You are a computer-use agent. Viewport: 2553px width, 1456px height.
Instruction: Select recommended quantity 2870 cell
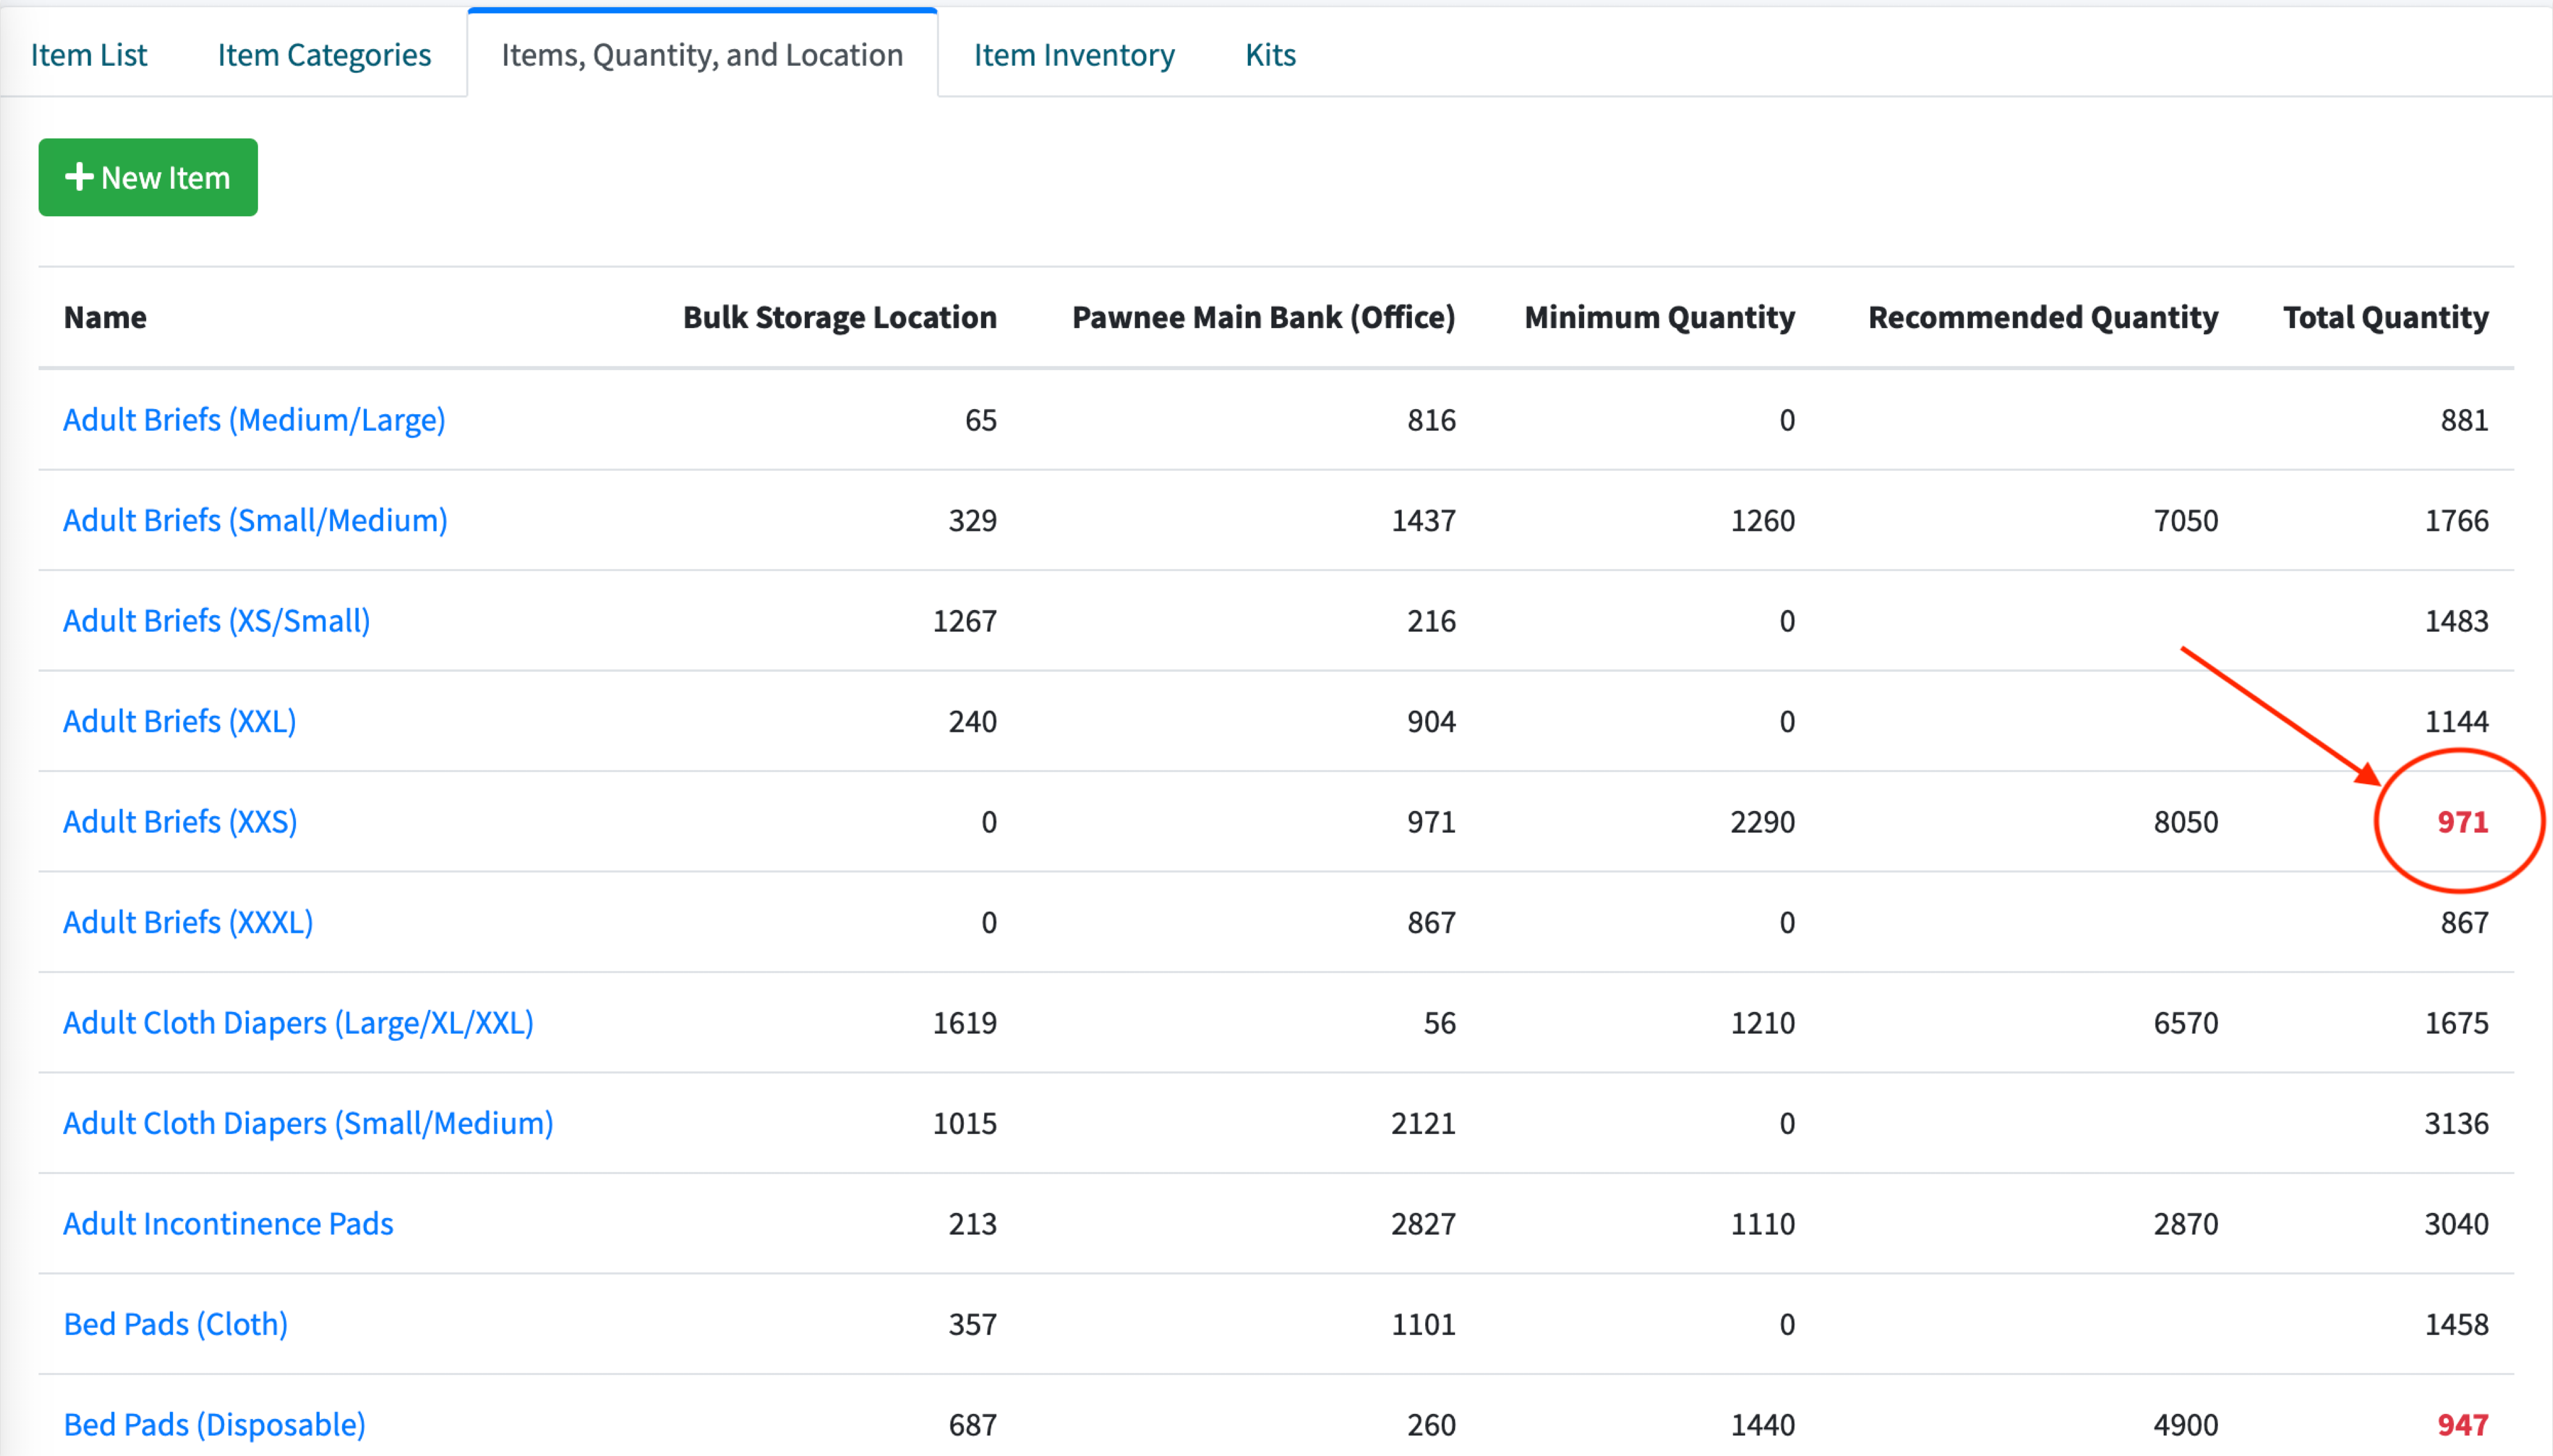coord(2186,1224)
